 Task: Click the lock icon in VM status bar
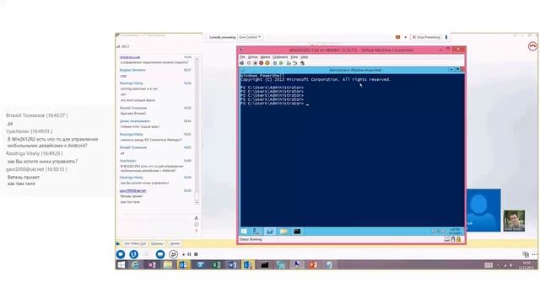click(459, 239)
